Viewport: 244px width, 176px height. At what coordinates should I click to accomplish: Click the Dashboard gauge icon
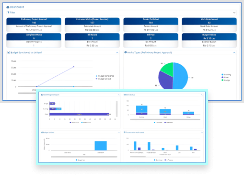pos(8,7)
